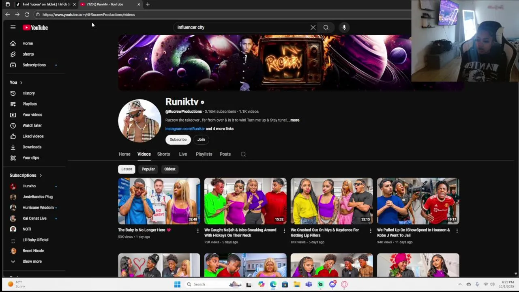The height and width of the screenshot is (292, 519).
Task: Click the Join membership button
Action: tap(201, 140)
